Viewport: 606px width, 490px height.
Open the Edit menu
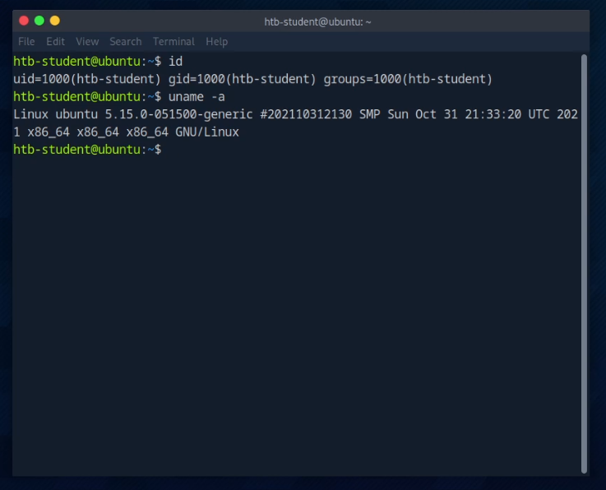click(55, 41)
